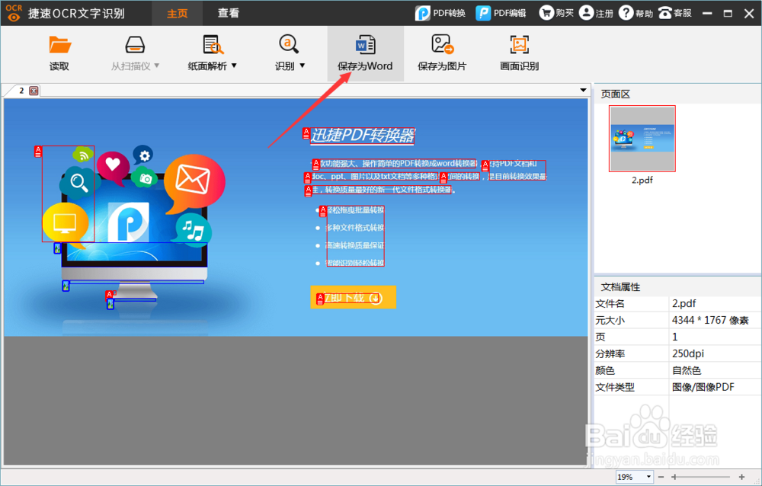Viewport: 762px width, 486px height.
Task: Click the bulleted feature list text region
Action: [x=355, y=235]
